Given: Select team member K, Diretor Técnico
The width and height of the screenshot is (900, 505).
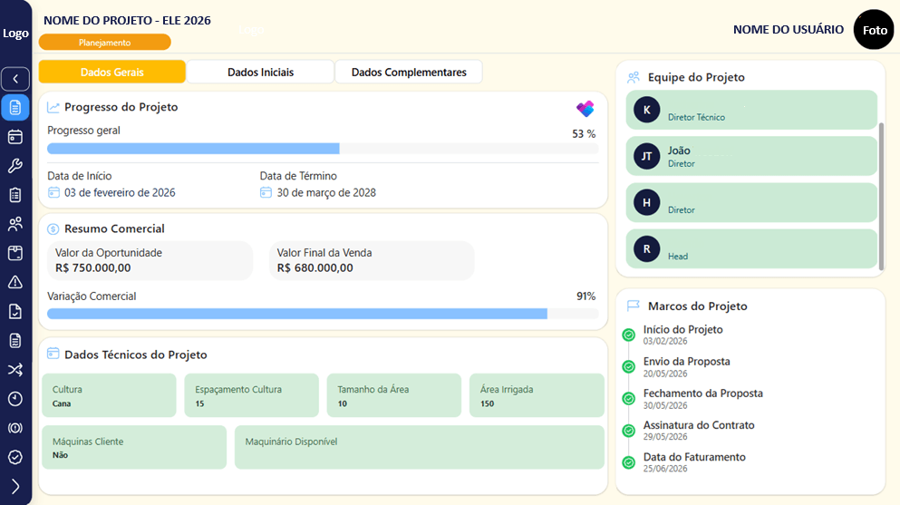Looking at the screenshot, I should pyautogui.click(x=751, y=110).
